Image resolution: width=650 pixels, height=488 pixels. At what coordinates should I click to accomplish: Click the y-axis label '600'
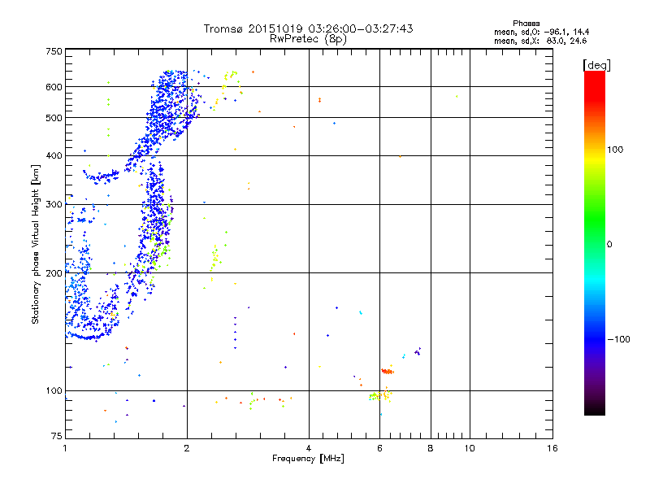[54, 87]
